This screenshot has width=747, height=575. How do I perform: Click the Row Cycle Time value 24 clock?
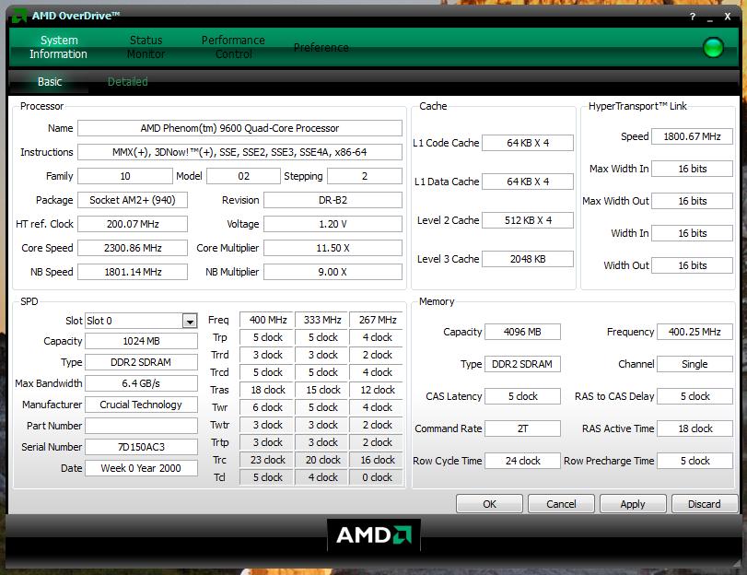tap(522, 461)
